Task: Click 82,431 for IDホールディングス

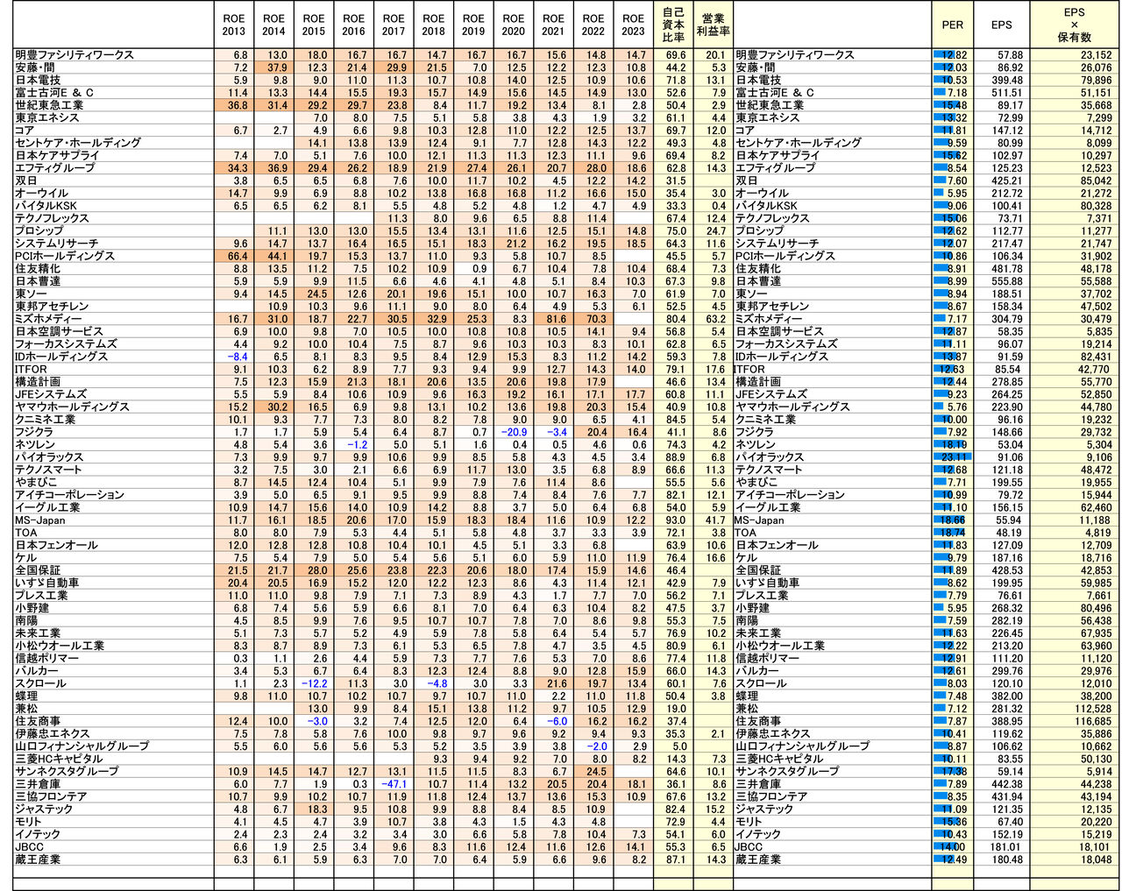Action: pyautogui.click(x=1095, y=357)
